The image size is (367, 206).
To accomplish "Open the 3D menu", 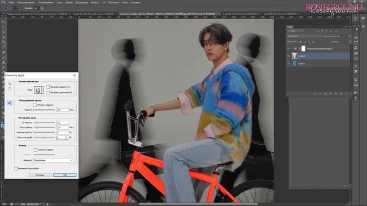I will [104, 2].
